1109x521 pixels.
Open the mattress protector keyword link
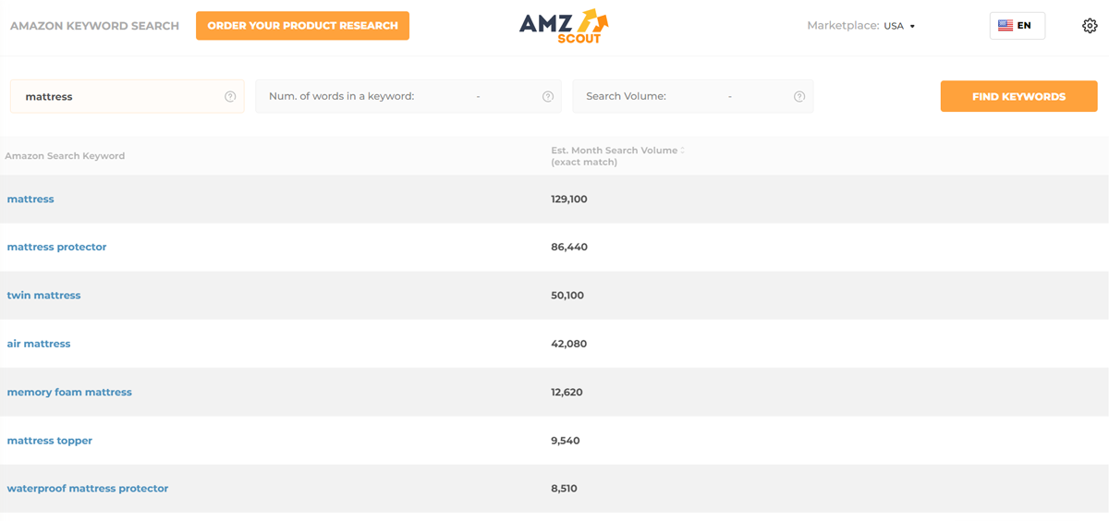56,248
